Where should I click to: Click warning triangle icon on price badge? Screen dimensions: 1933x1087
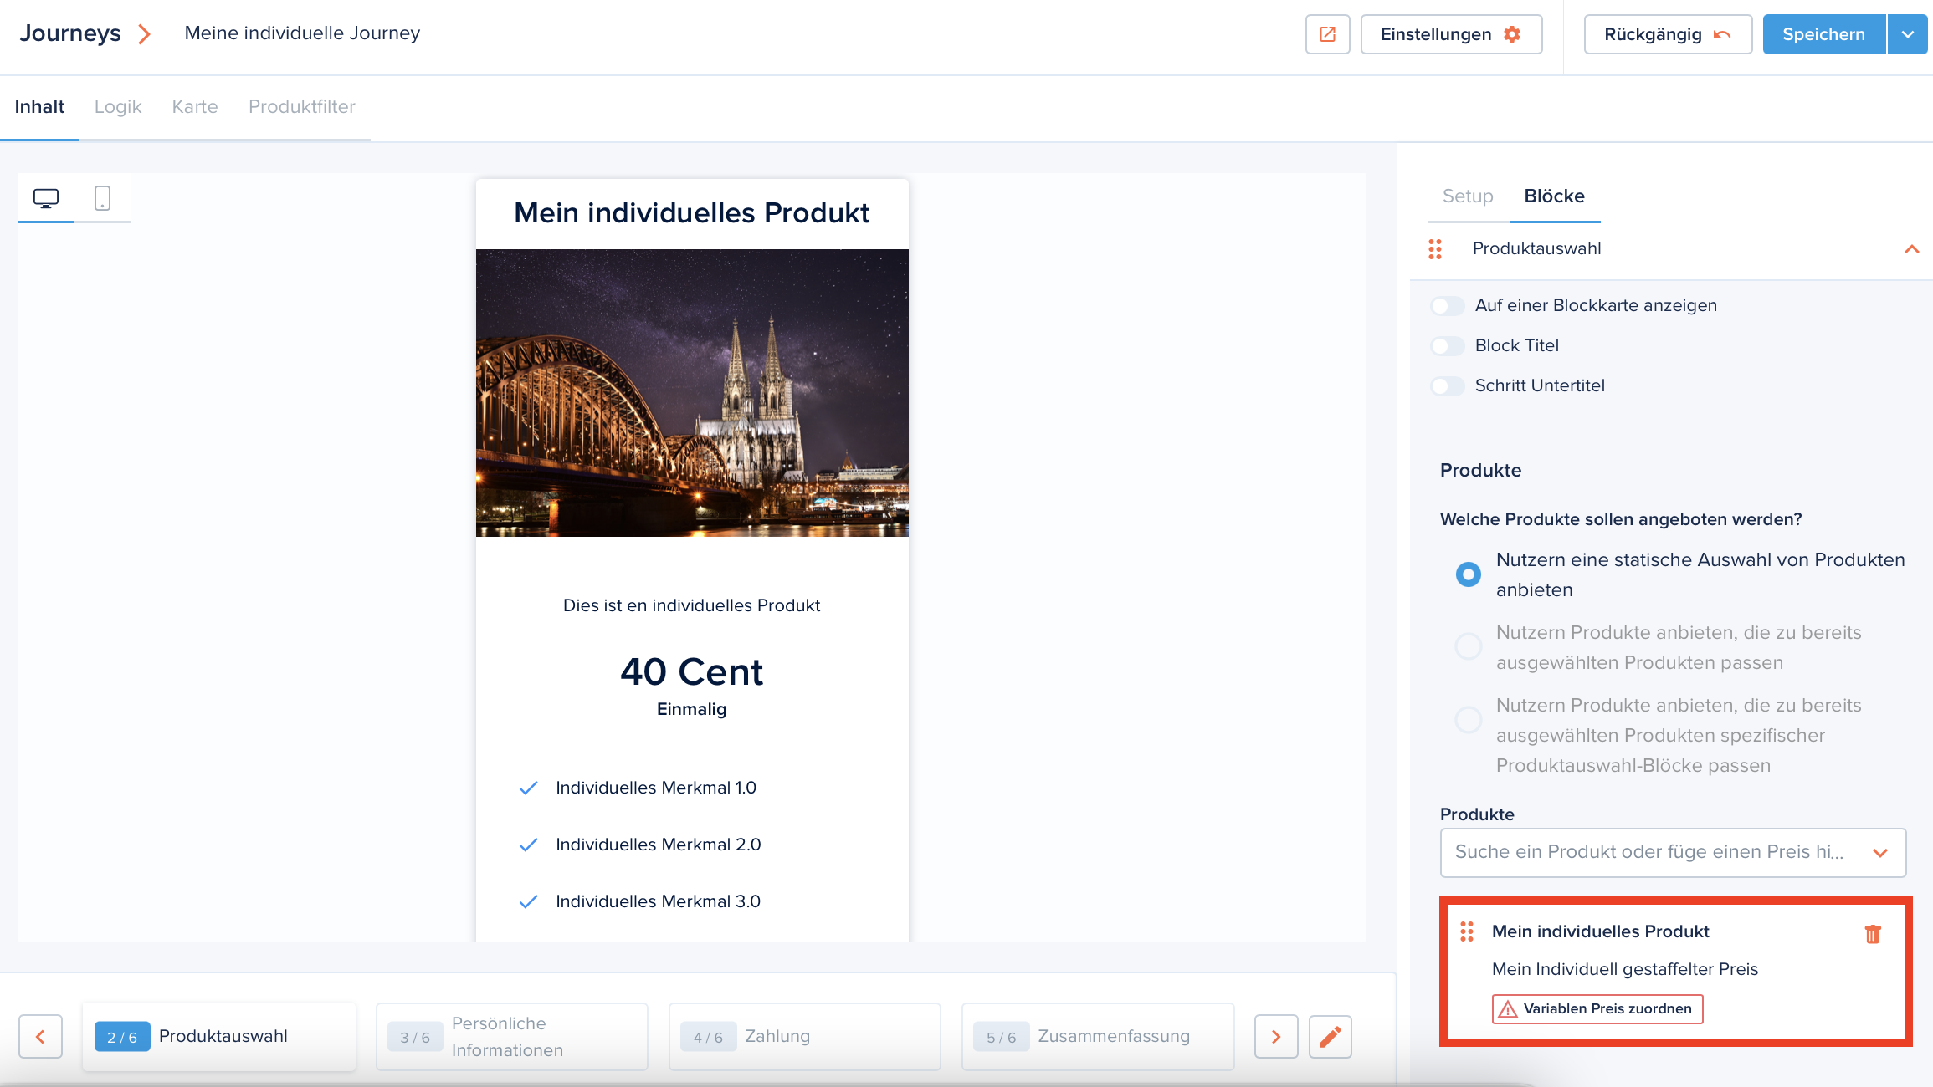[1508, 1009]
